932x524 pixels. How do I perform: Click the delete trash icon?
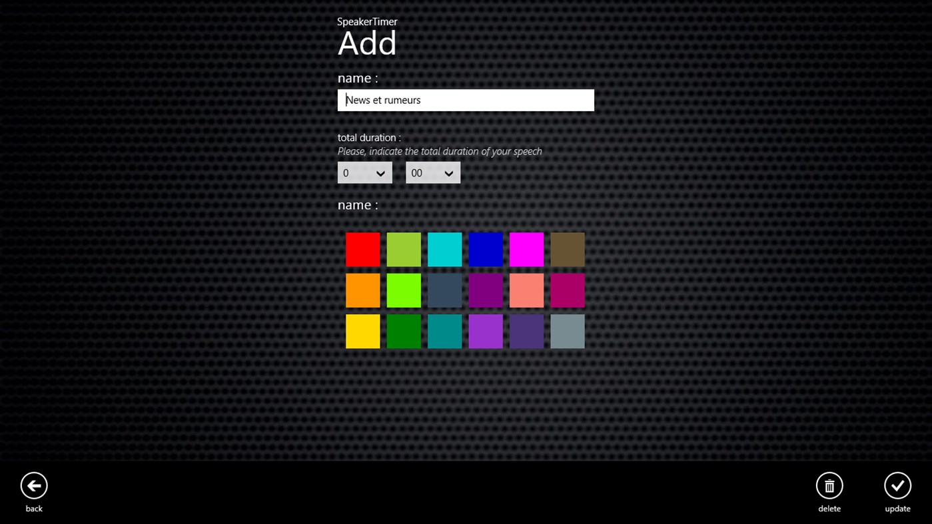pyautogui.click(x=829, y=486)
